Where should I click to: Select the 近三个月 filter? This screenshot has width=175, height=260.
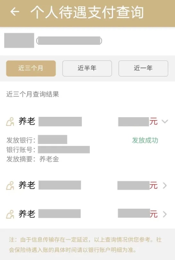tap(31, 68)
